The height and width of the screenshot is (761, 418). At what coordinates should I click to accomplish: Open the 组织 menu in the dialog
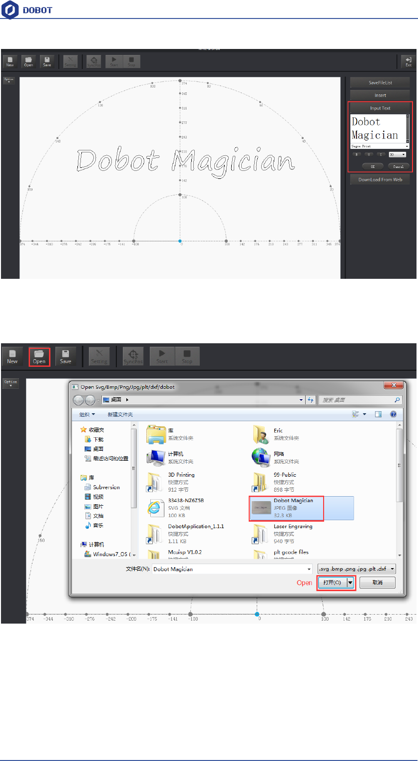(x=86, y=414)
